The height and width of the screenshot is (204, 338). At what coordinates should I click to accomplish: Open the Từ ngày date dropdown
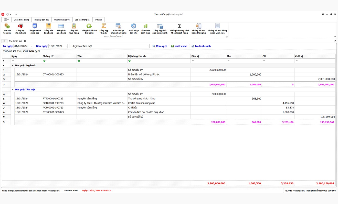tap(32, 46)
